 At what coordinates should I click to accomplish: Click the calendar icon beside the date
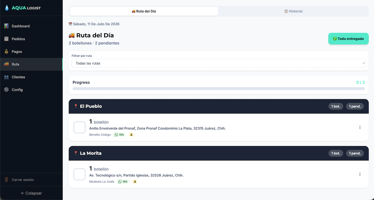(x=70, y=24)
